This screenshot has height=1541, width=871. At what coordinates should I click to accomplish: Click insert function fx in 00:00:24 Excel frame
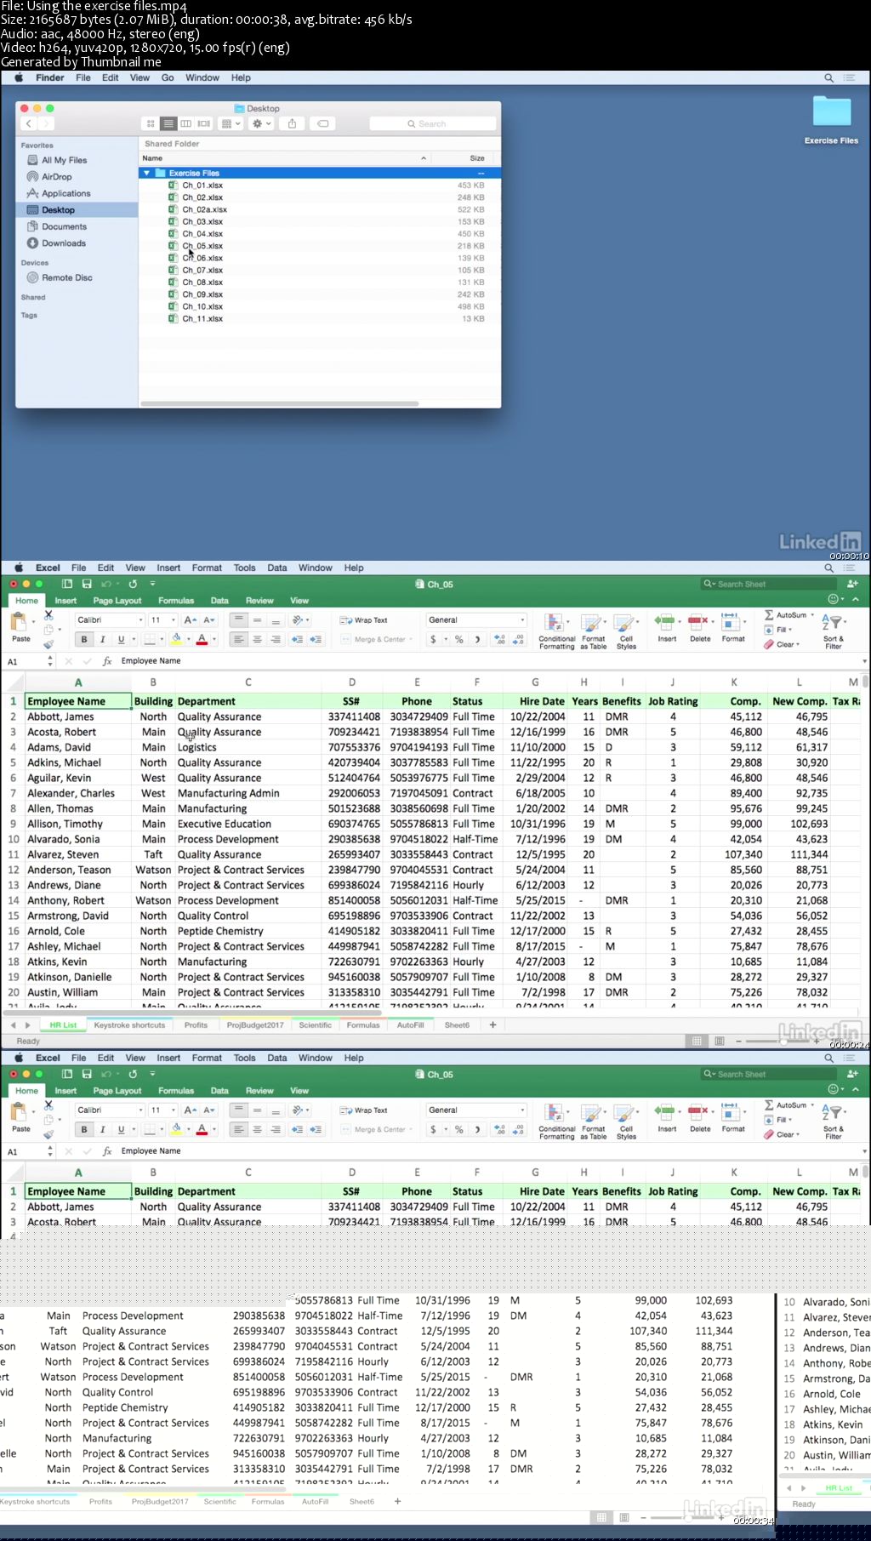pyautogui.click(x=107, y=661)
